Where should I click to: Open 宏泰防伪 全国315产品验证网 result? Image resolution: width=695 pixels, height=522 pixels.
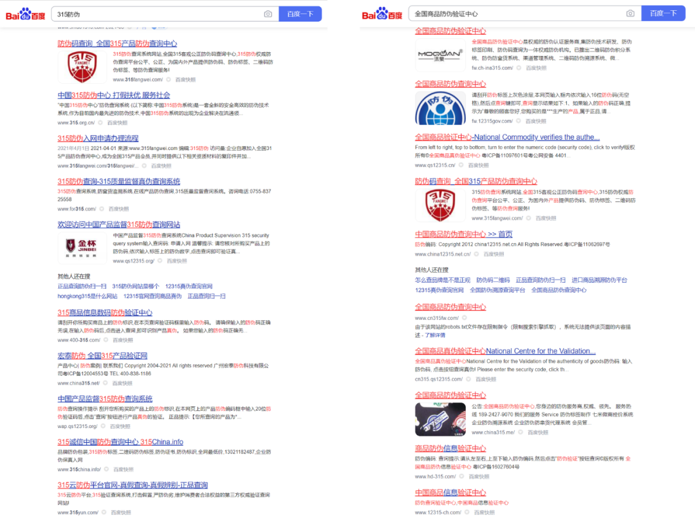(x=102, y=356)
